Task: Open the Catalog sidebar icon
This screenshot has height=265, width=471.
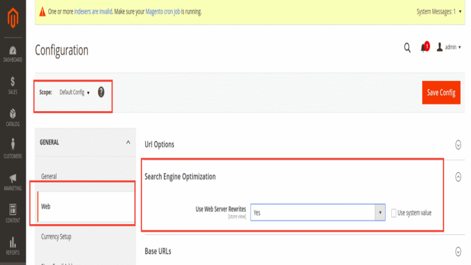Action: click(13, 117)
